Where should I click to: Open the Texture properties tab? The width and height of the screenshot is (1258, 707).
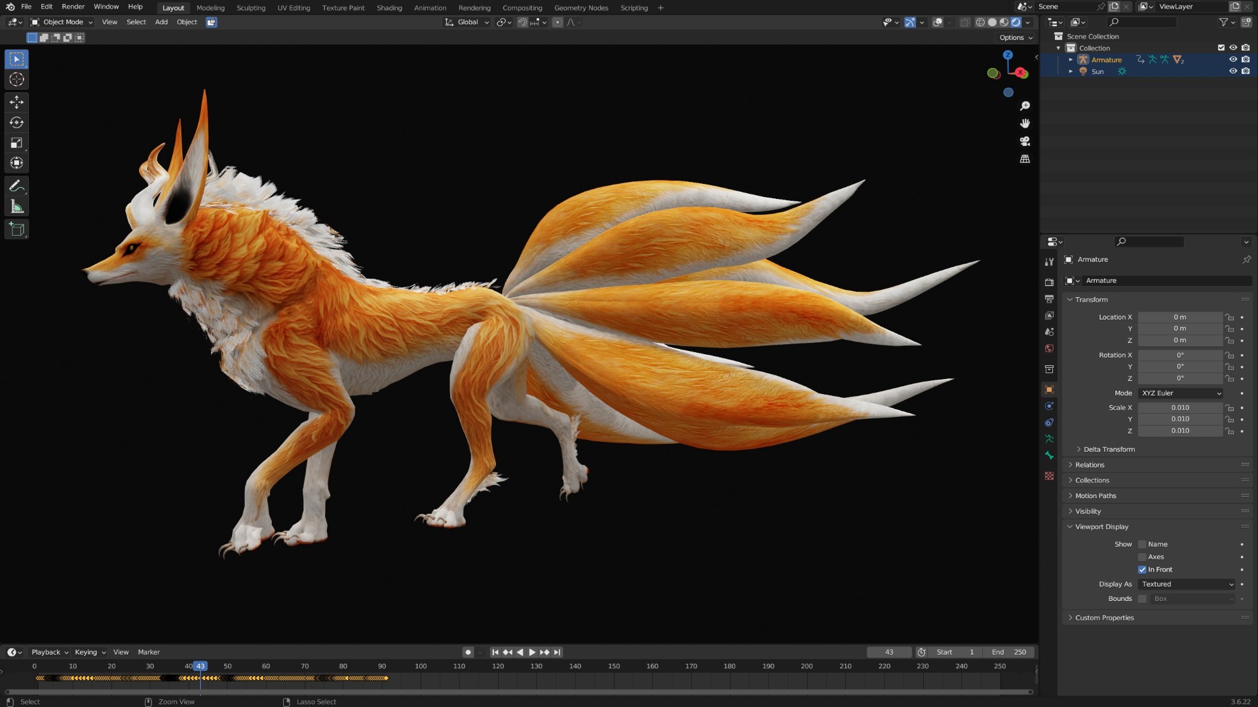(1049, 476)
